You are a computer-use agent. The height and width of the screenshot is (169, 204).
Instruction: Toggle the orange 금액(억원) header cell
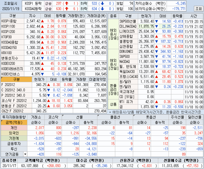14,122
